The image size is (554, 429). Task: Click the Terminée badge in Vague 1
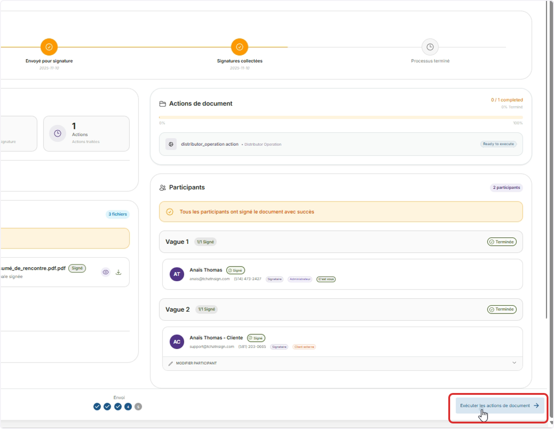coord(502,242)
